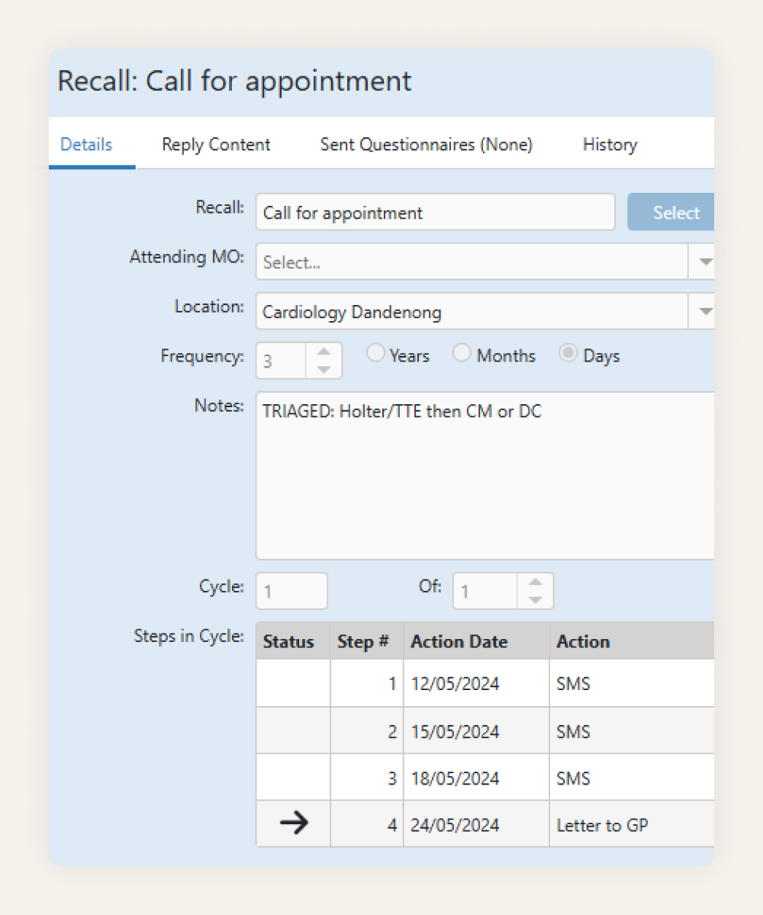Click step number 4 cell
Screen dimensions: 763x915
tap(367, 824)
